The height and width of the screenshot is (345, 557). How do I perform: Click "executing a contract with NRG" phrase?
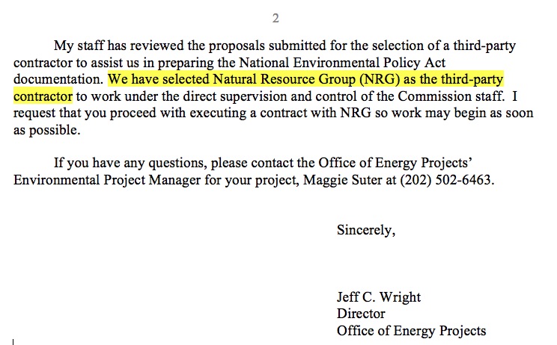point(280,113)
